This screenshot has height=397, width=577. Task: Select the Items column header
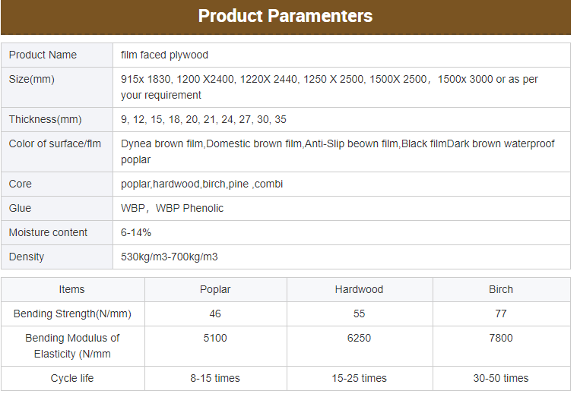72,290
